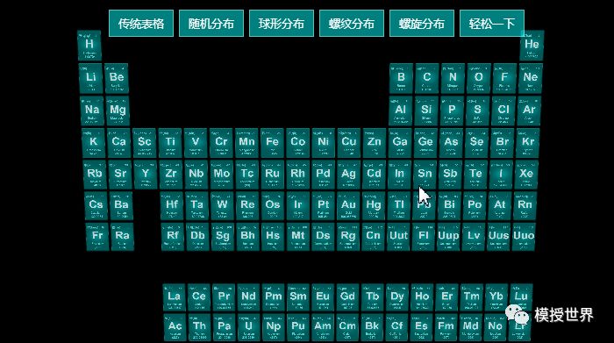Click the U (uranium) tile
The width and height of the screenshot is (614, 343).
coord(248,327)
